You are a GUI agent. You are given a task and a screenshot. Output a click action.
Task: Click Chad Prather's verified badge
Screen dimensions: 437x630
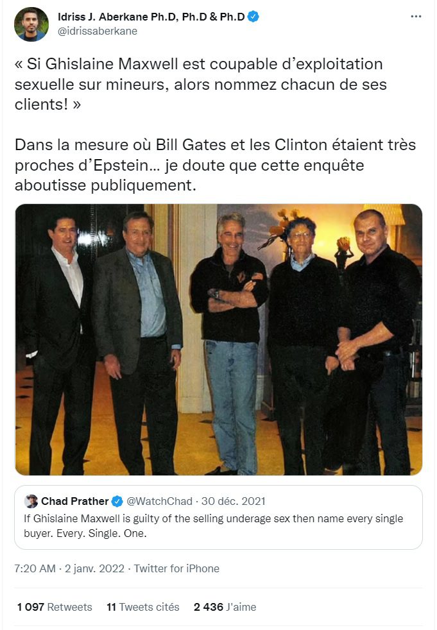(117, 502)
